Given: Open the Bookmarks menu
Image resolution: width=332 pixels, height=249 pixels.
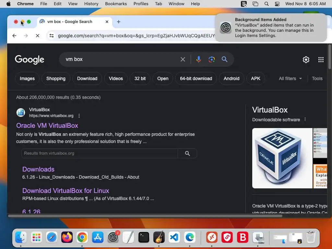Looking at the screenshot, I should [116, 4].
